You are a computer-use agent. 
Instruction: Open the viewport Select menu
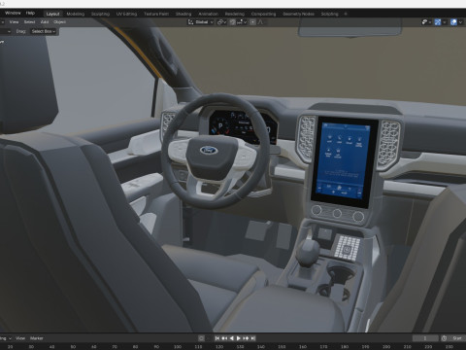coord(29,22)
